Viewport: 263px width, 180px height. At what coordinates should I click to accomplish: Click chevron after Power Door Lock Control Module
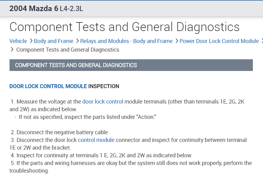coord(262,41)
